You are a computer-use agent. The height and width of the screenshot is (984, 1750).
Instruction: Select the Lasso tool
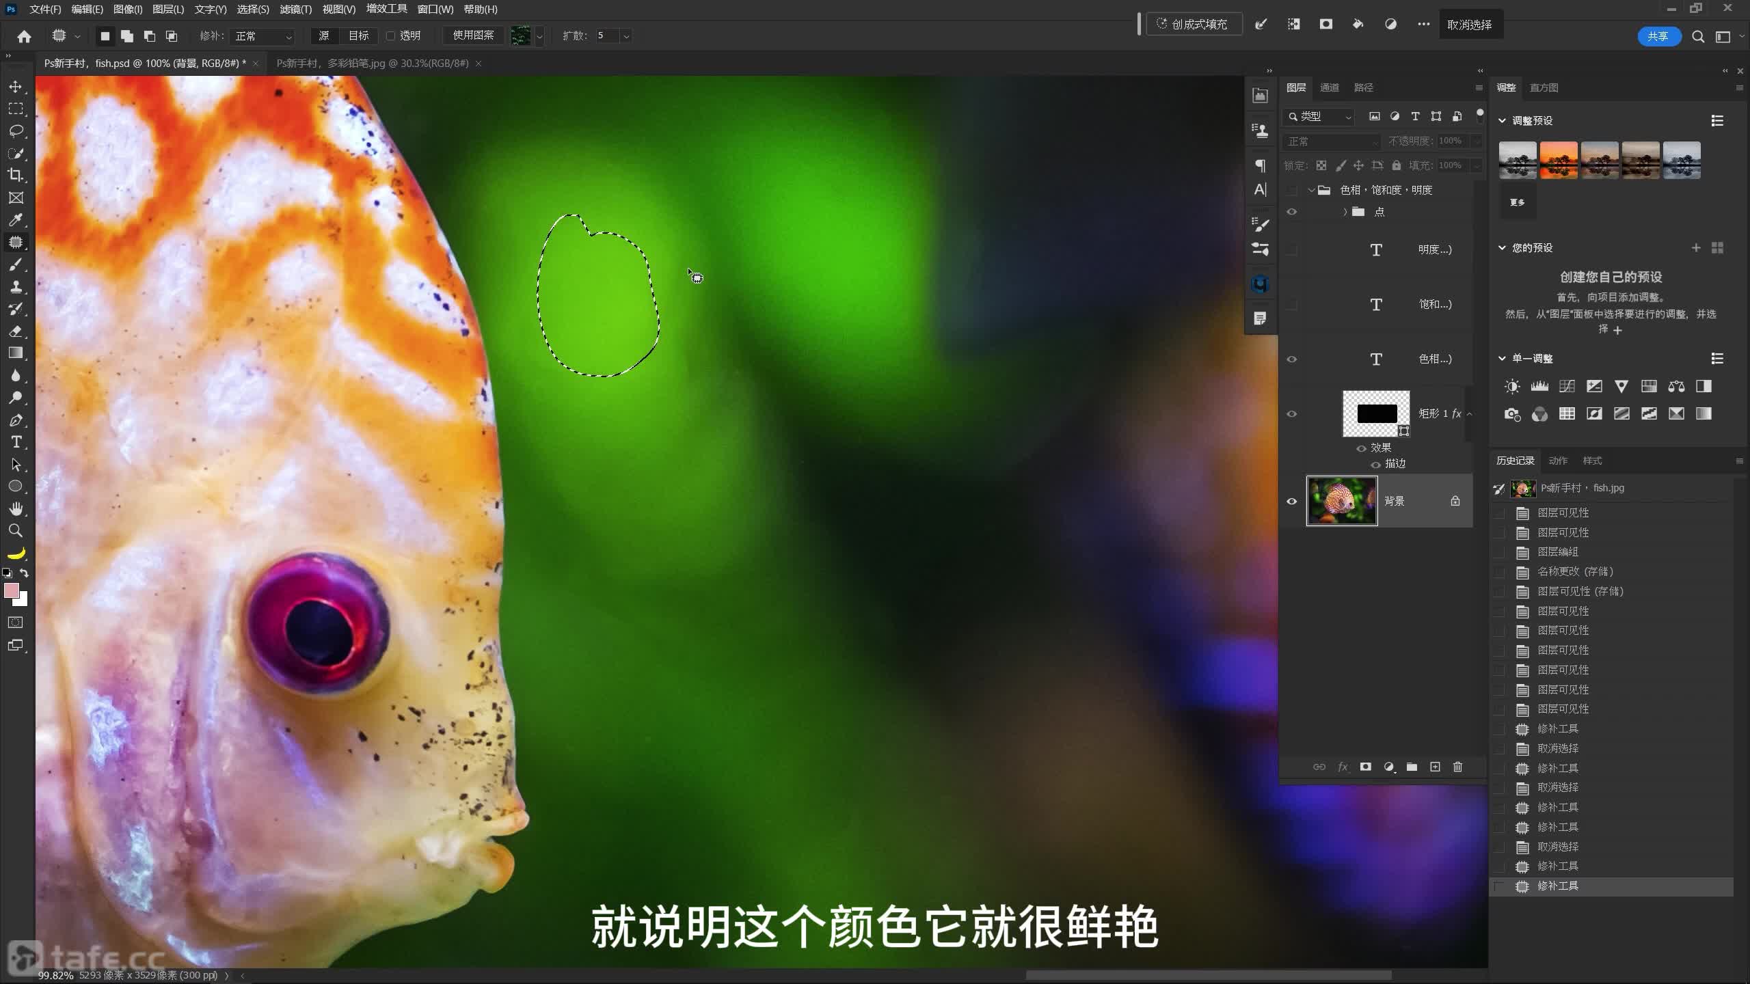click(16, 131)
